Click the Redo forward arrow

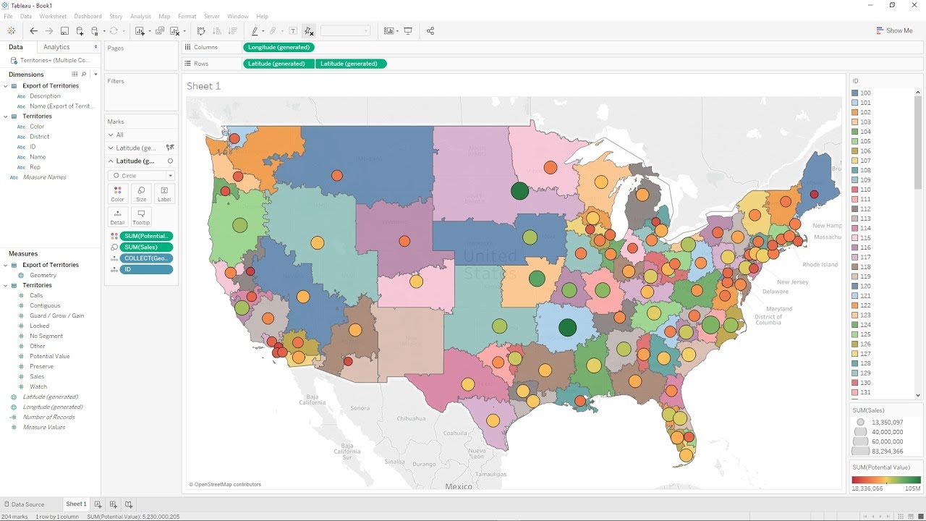(49, 31)
